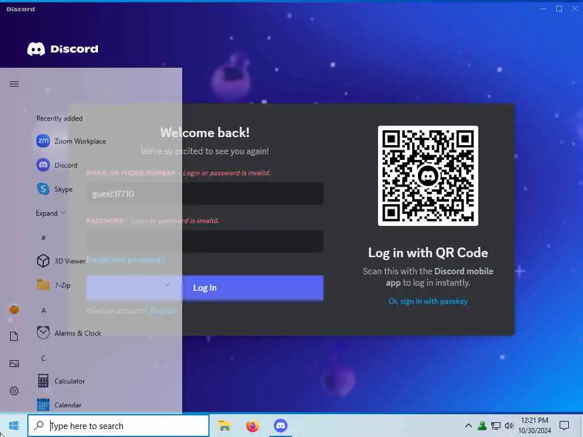Open network status tray icon
Viewport: 583px width, 437px height.
pos(496,426)
